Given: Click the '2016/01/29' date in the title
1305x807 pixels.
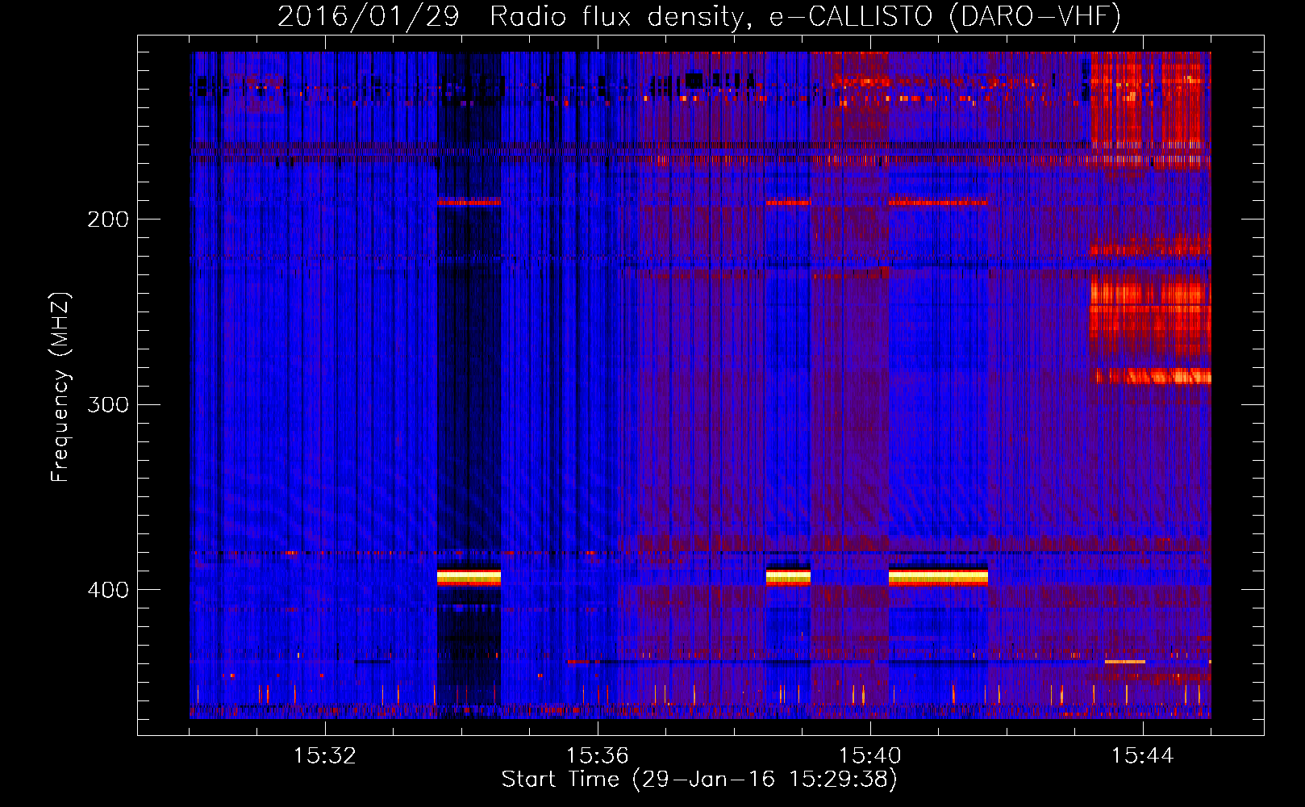Looking at the screenshot, I should [x=369, y=17].
